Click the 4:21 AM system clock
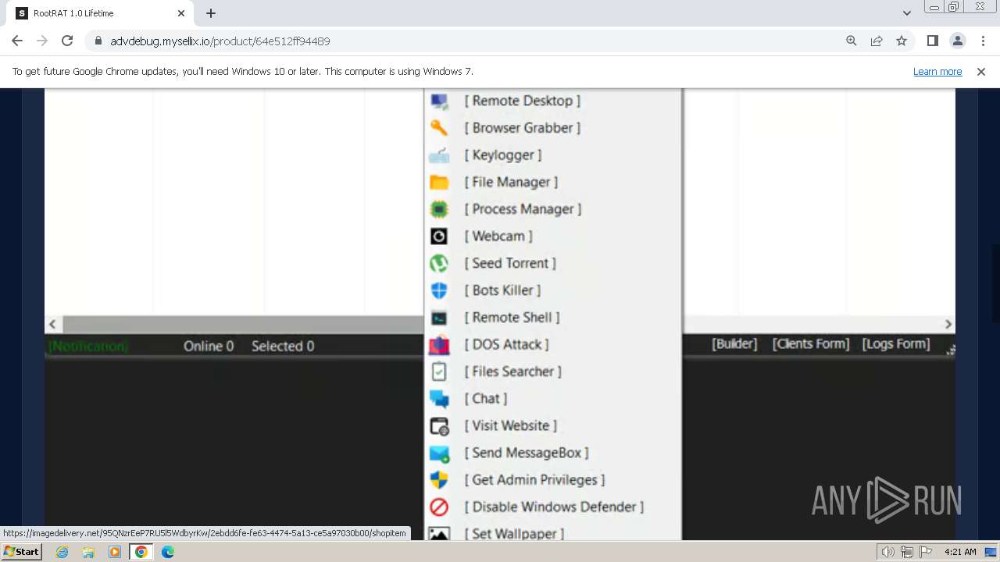 (x=960, y=552)
